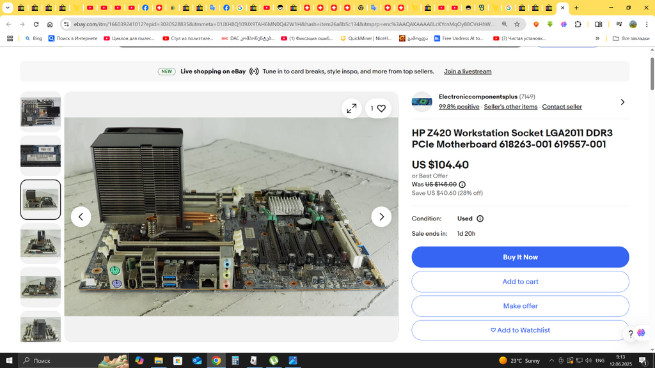Open the Extensions puzzle icon
Screen dimensions: 655x368
point(578,24)
